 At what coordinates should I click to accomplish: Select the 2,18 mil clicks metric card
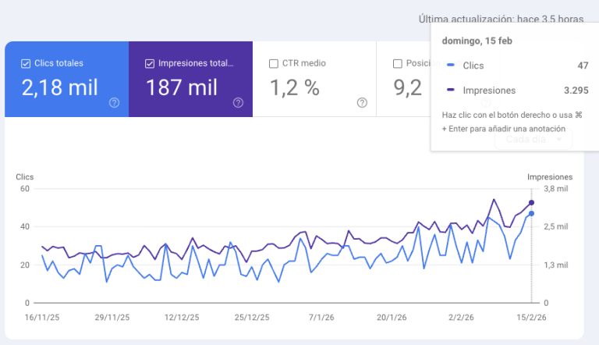tap(67, 79)
